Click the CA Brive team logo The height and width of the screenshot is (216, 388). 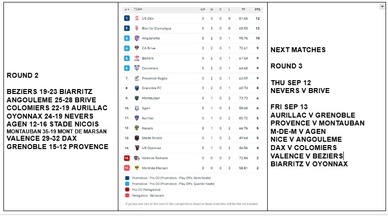(137, 48)
